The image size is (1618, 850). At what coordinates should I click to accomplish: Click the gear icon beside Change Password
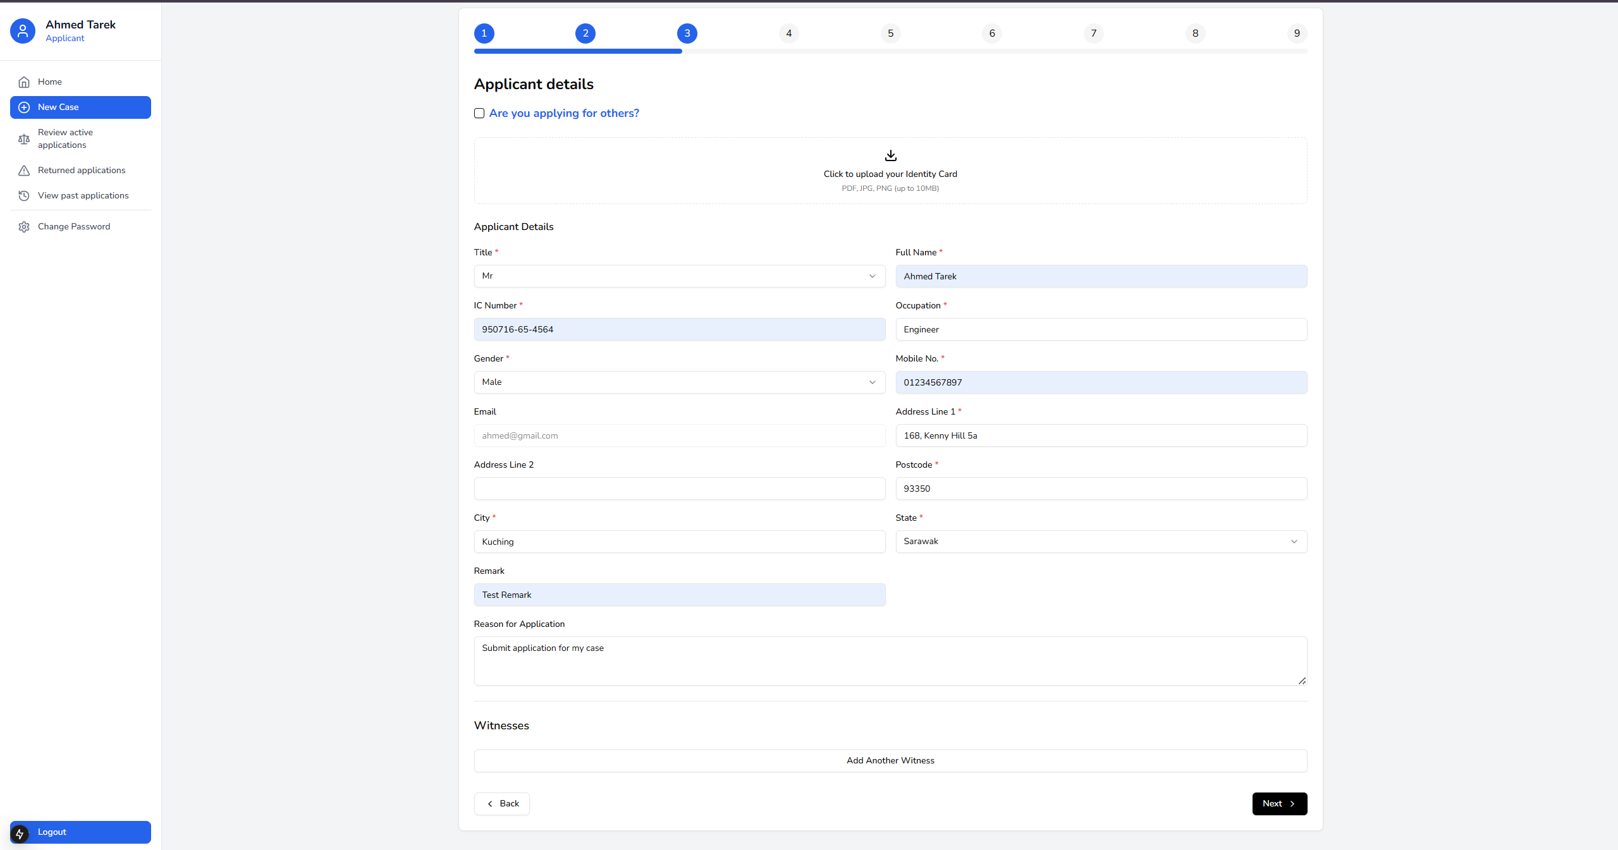24,227
